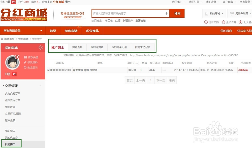
Task: Click page number 1 in pagination
Action: pyautogui.click(x=151, y=80)
